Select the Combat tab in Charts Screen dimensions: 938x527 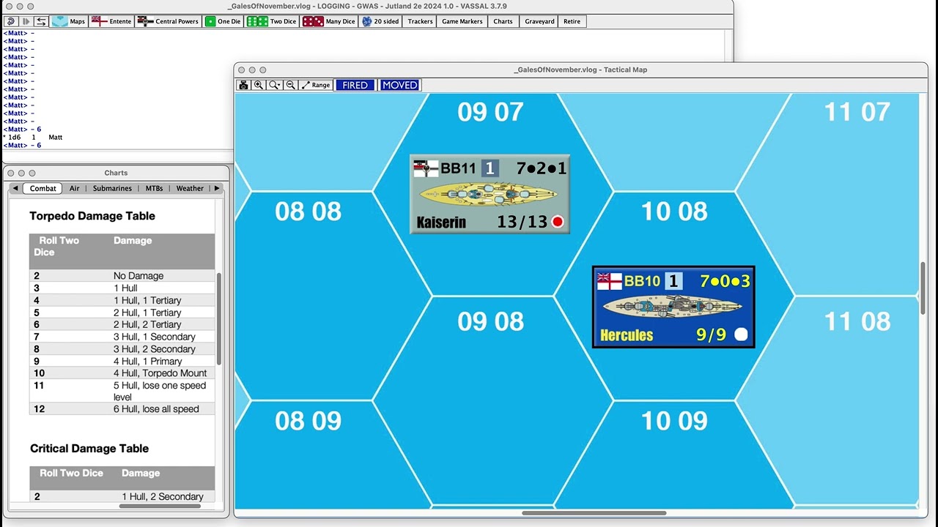coord(43,188)
